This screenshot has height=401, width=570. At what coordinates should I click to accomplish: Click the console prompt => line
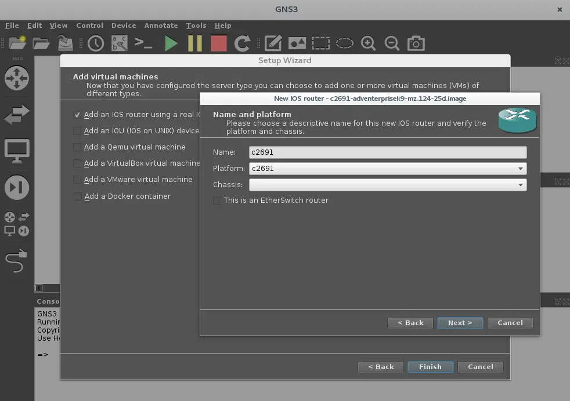43,355
